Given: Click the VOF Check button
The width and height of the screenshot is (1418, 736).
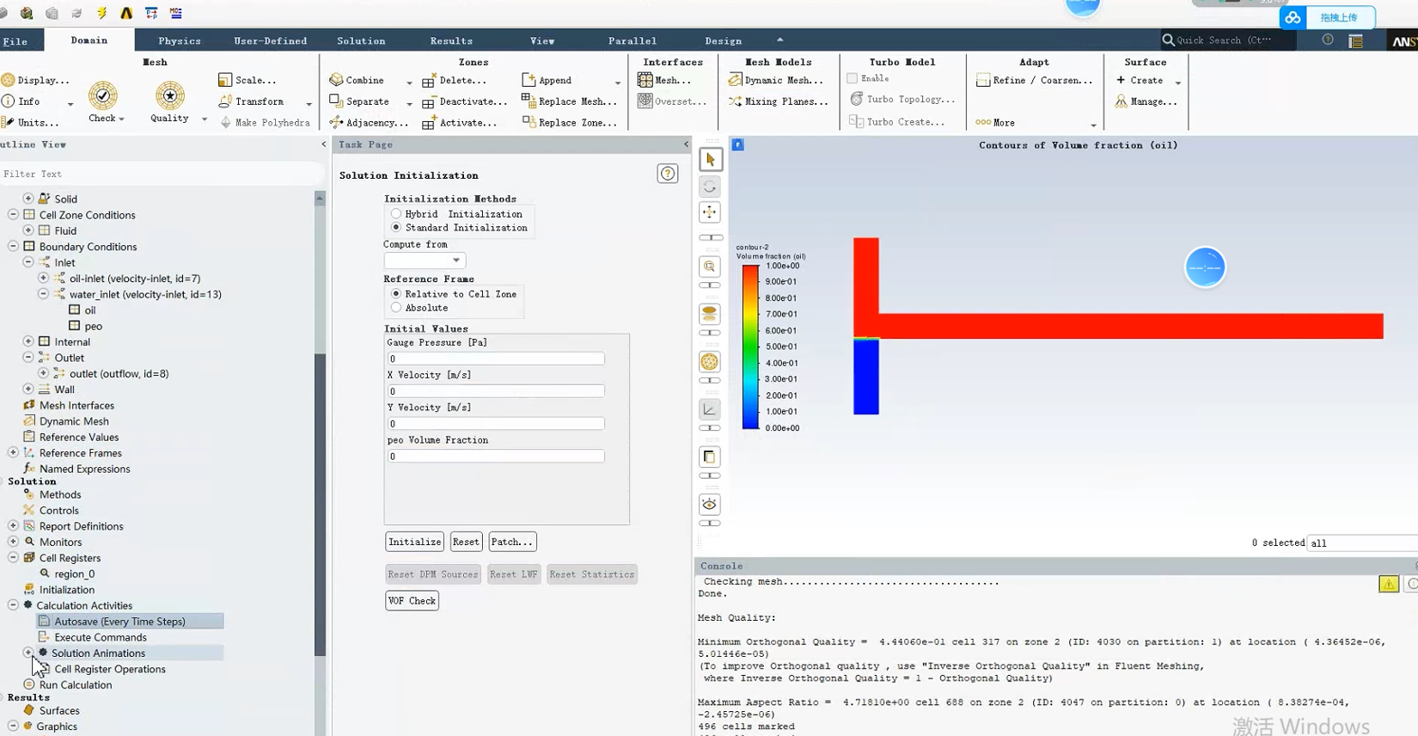Looking at the screenshot, I should [x=413, y=601].
